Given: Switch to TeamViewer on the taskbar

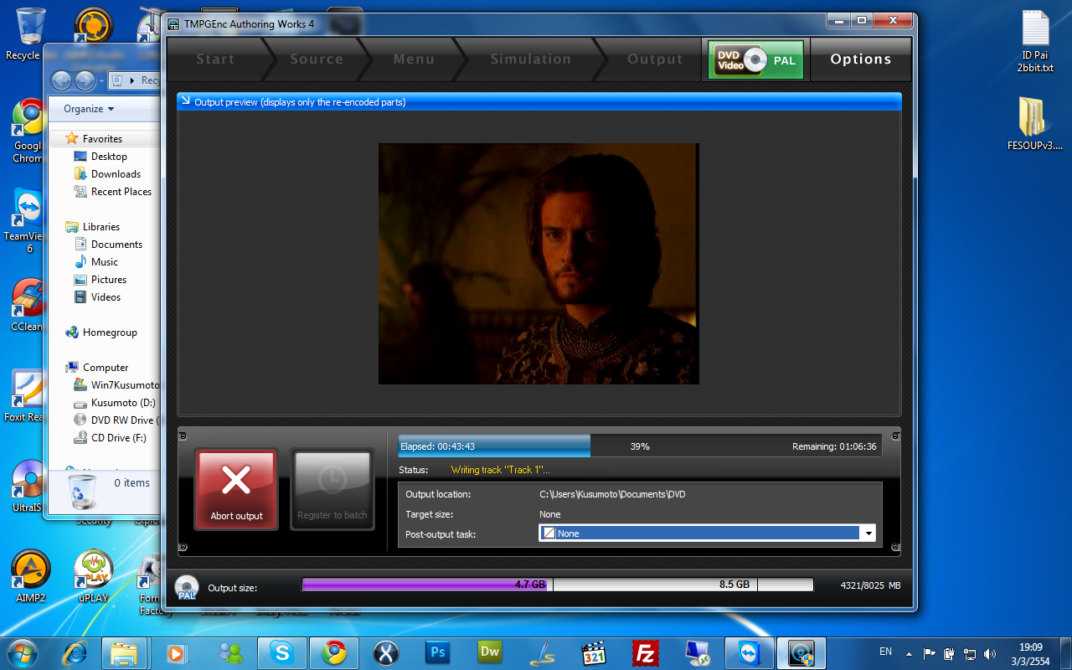Looking at the screenshot, I should point(748,652).
